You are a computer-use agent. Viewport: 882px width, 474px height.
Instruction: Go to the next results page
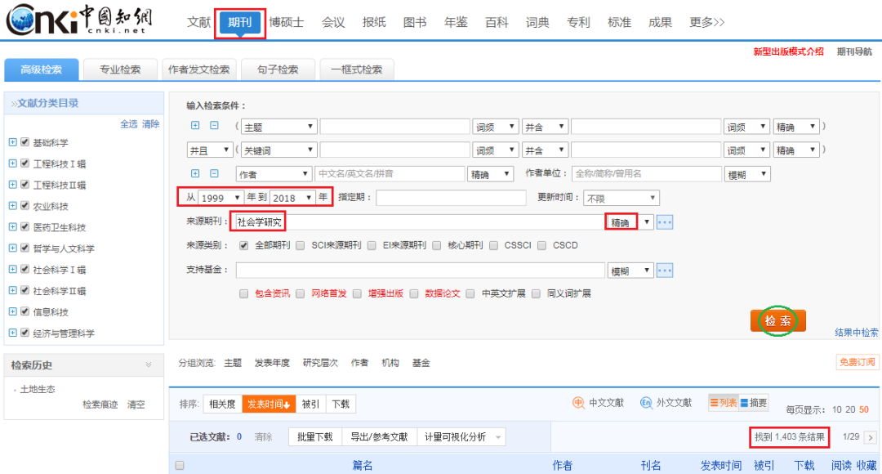pos(869,436)
